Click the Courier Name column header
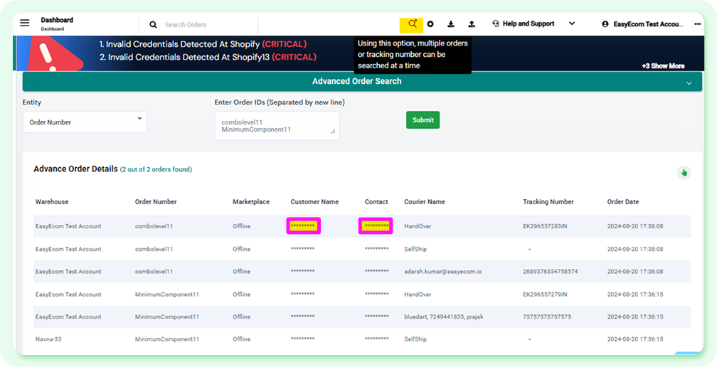This screenshot has height=367, width=717. pos(425,201)
